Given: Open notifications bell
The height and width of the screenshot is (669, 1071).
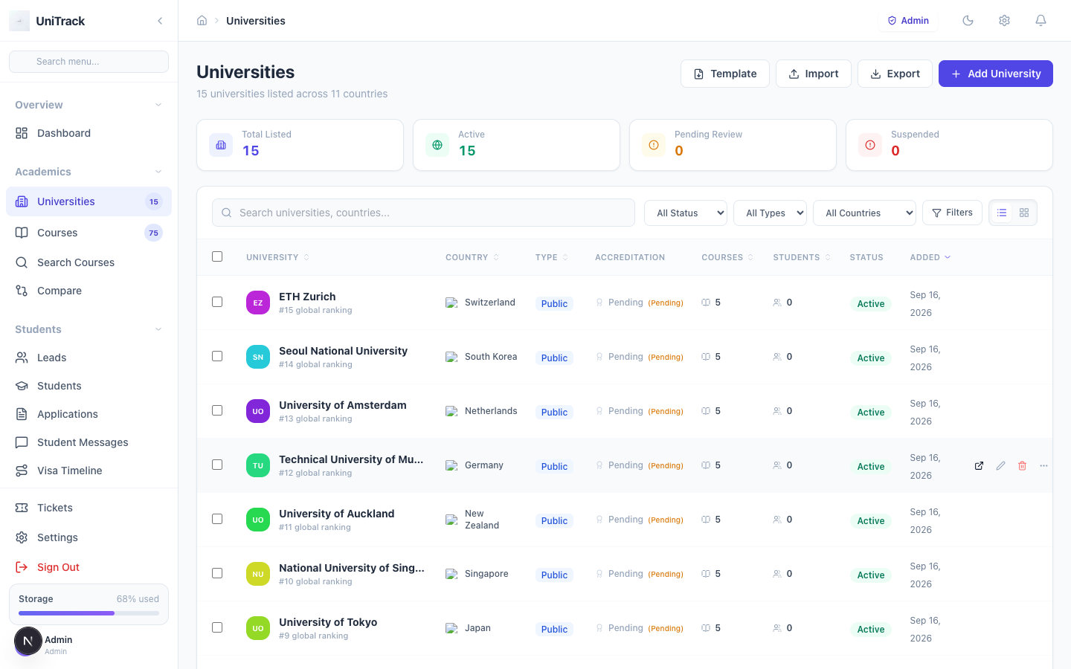Looking at the screenshot, I should pos(1041,21).
